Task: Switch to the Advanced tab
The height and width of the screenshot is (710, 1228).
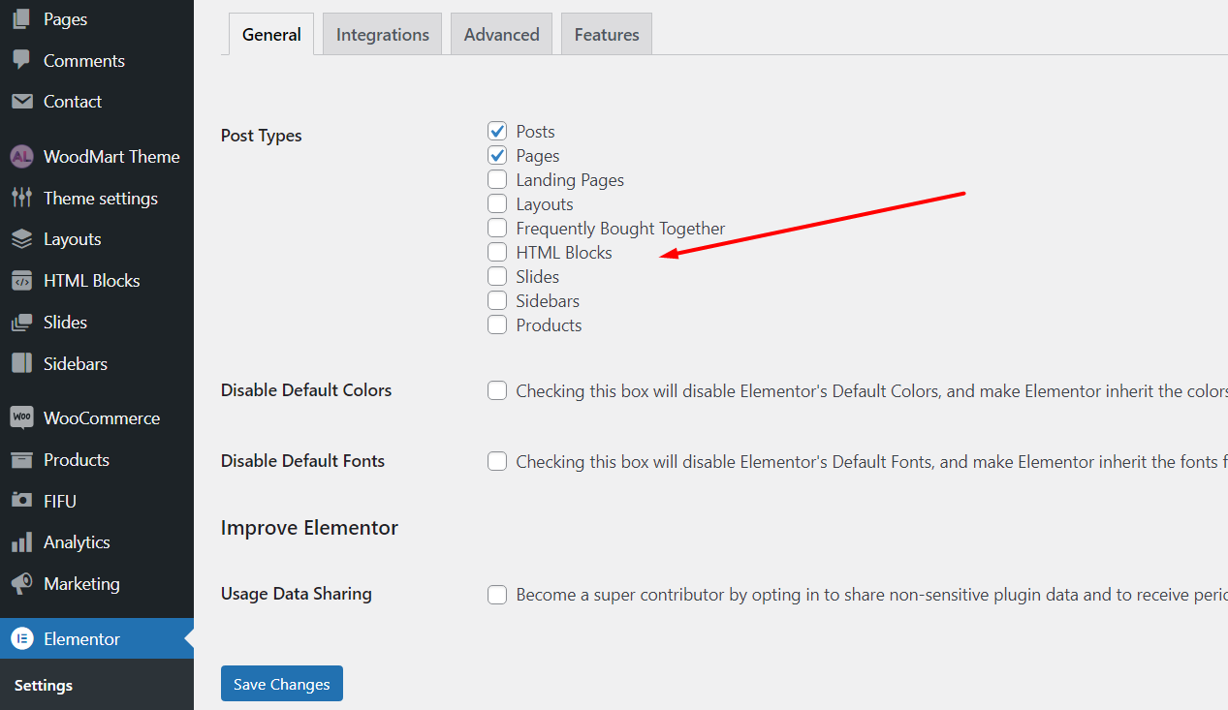Action: coord(501,34)
